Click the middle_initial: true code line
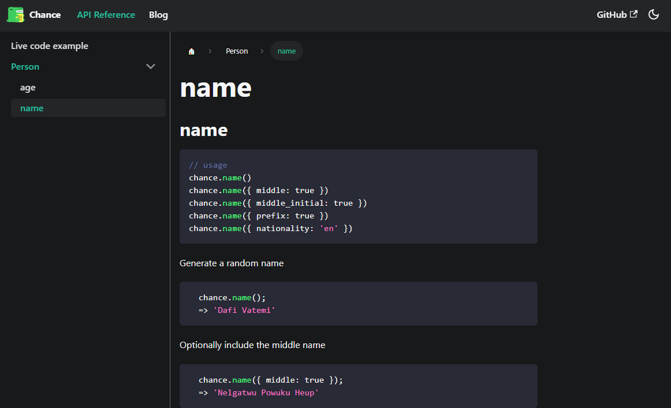The width and height of the screenshot is (671, 408). [278, 203]
